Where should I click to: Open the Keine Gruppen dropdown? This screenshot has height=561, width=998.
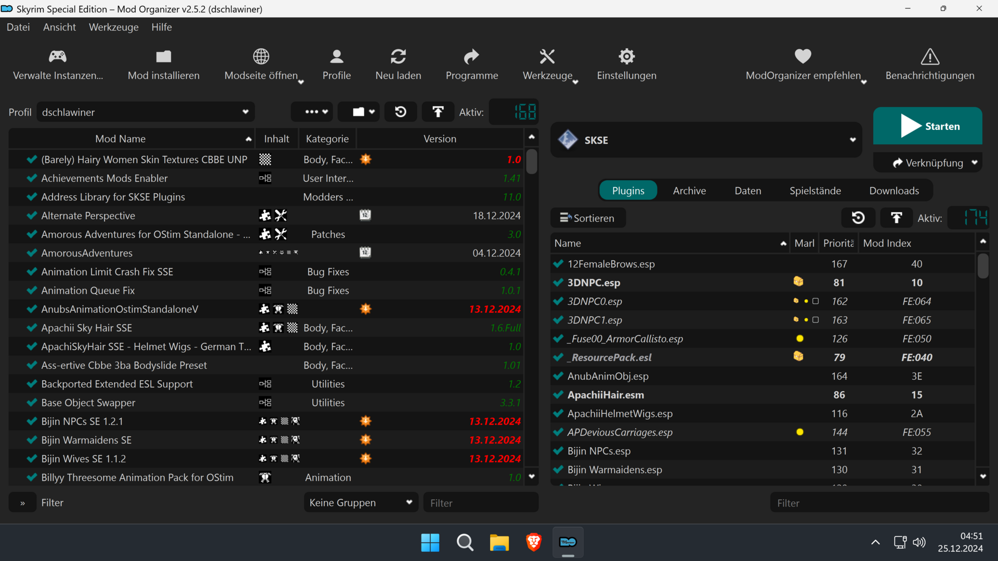coord(361,502)
